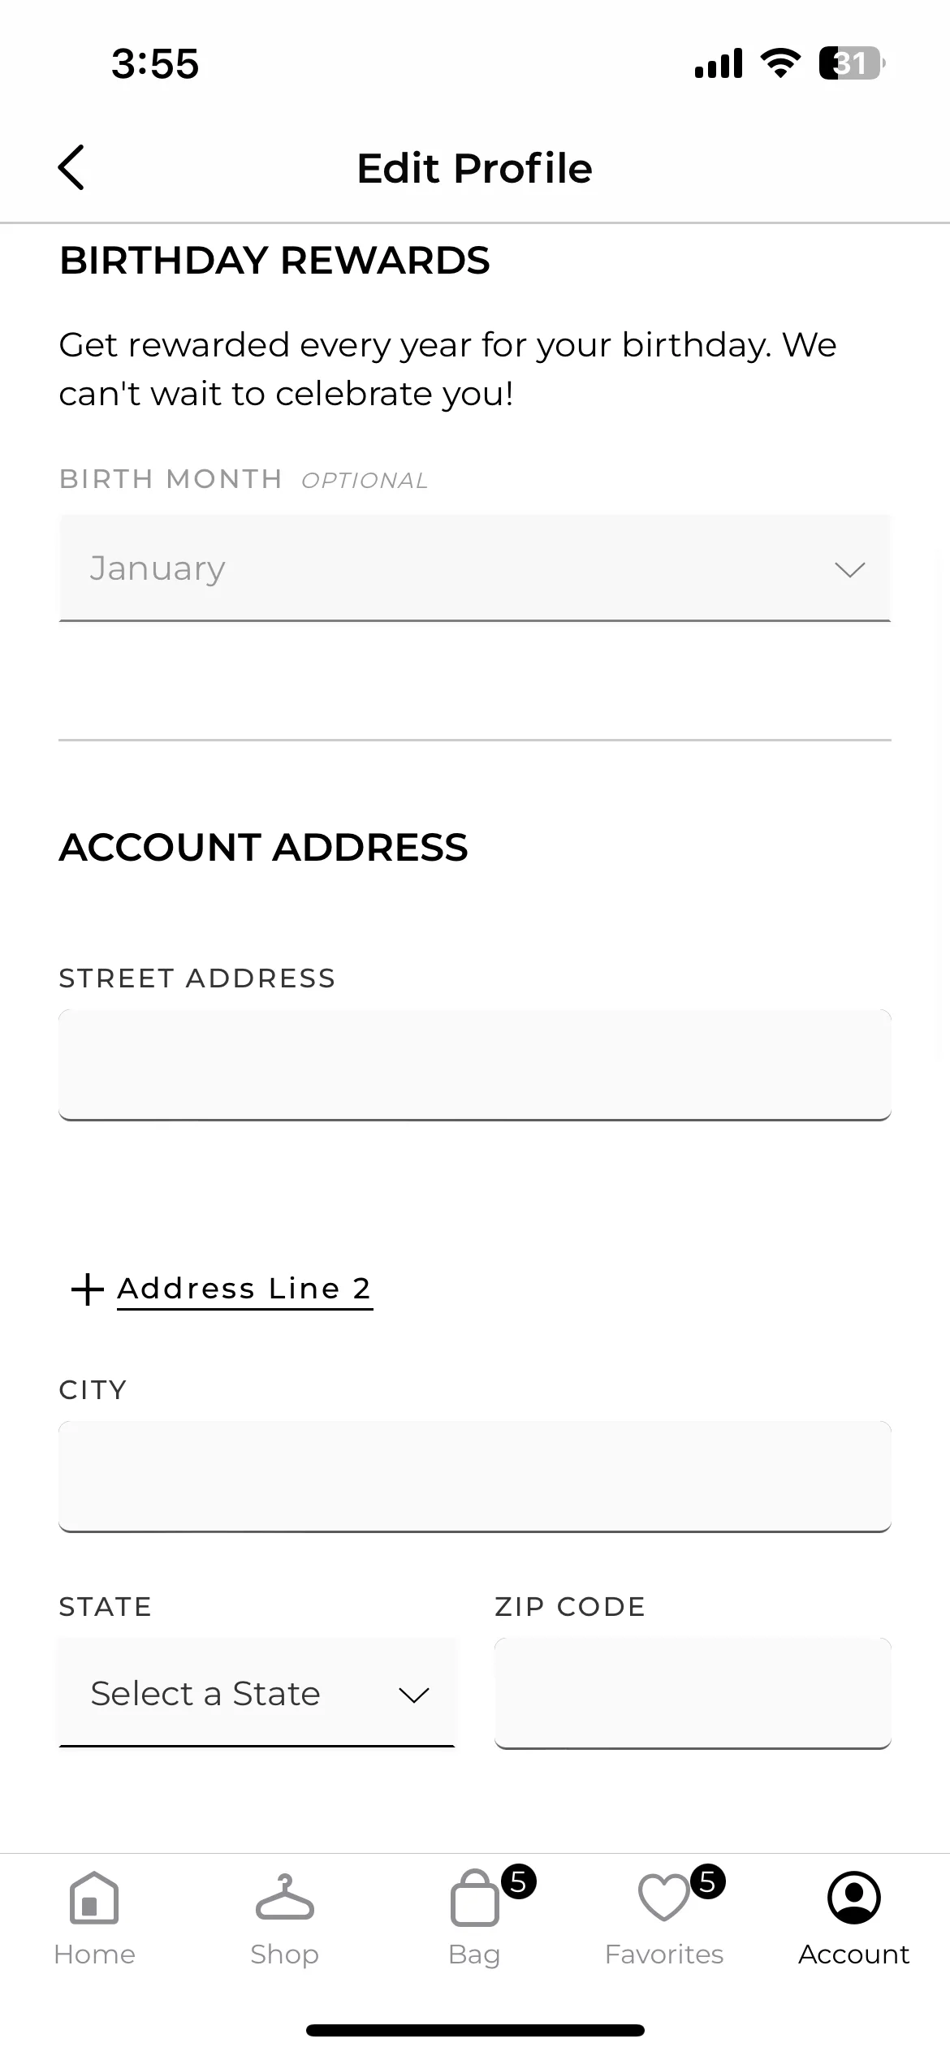This screenshot has width=950, height=2056.
Task: Focus the Zip Code input field
Action: tap(693, 1693)
